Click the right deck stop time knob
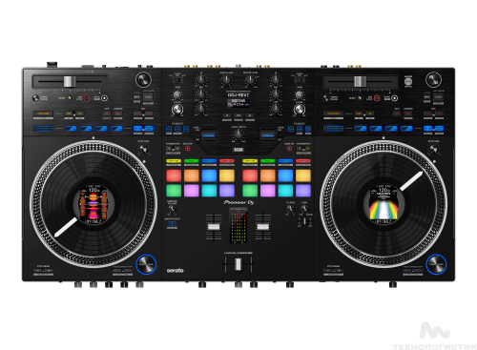Viewport: 477px width, 350px height. (x=434, y=149)
